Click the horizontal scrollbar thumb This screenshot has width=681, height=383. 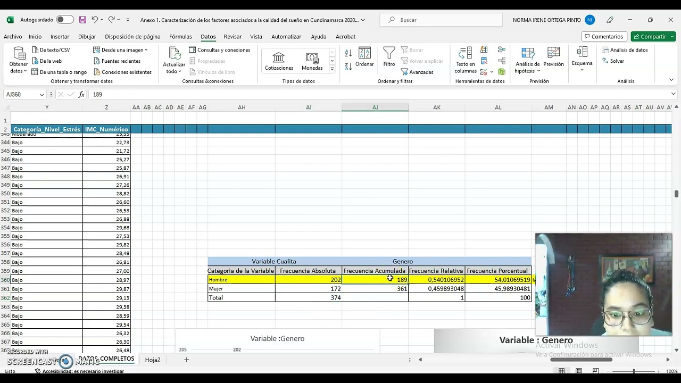(581, 360)
